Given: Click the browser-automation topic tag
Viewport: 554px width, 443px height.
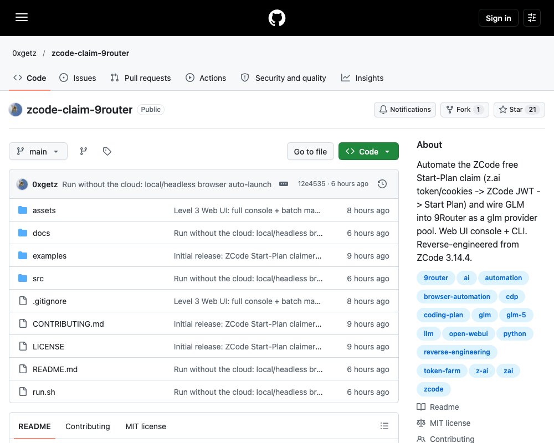Looking at the screenshot, I should coord(457,296).
